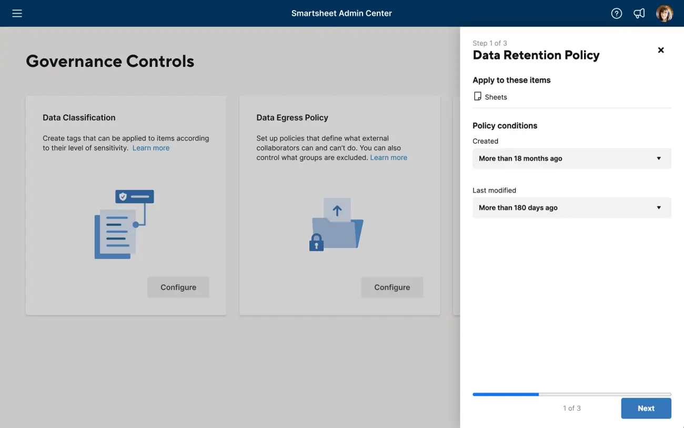The image size is (684, 428).
Task: Close the Data Retention Policy panel
Action: coord(661,50)
